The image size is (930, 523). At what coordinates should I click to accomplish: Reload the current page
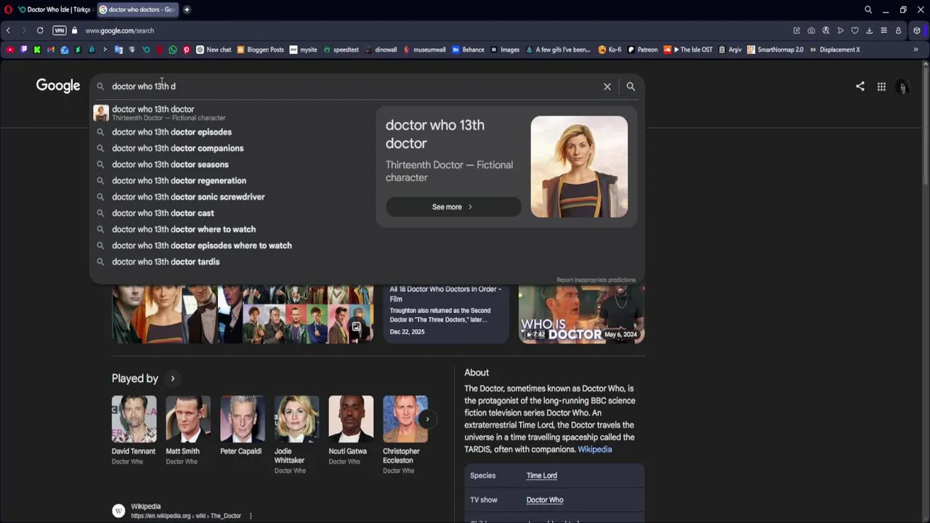click(40, 31)
